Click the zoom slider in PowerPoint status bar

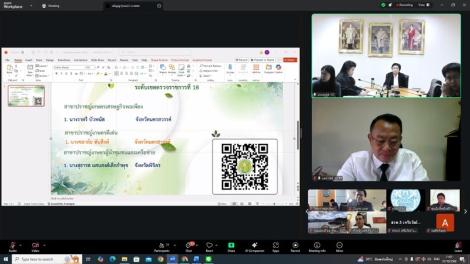[x=274, y=204]
